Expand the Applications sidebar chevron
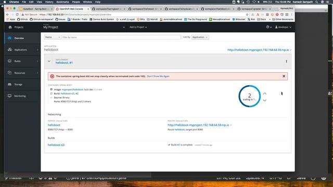The width and height of the screenshot is (333, 187). pos(37,50)
